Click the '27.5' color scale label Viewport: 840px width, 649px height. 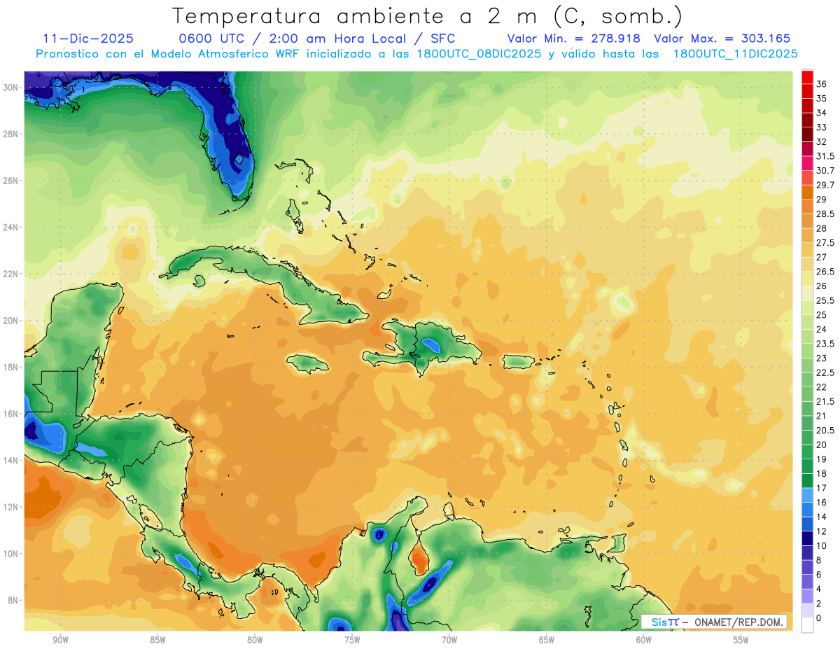(x=825, y=243)
